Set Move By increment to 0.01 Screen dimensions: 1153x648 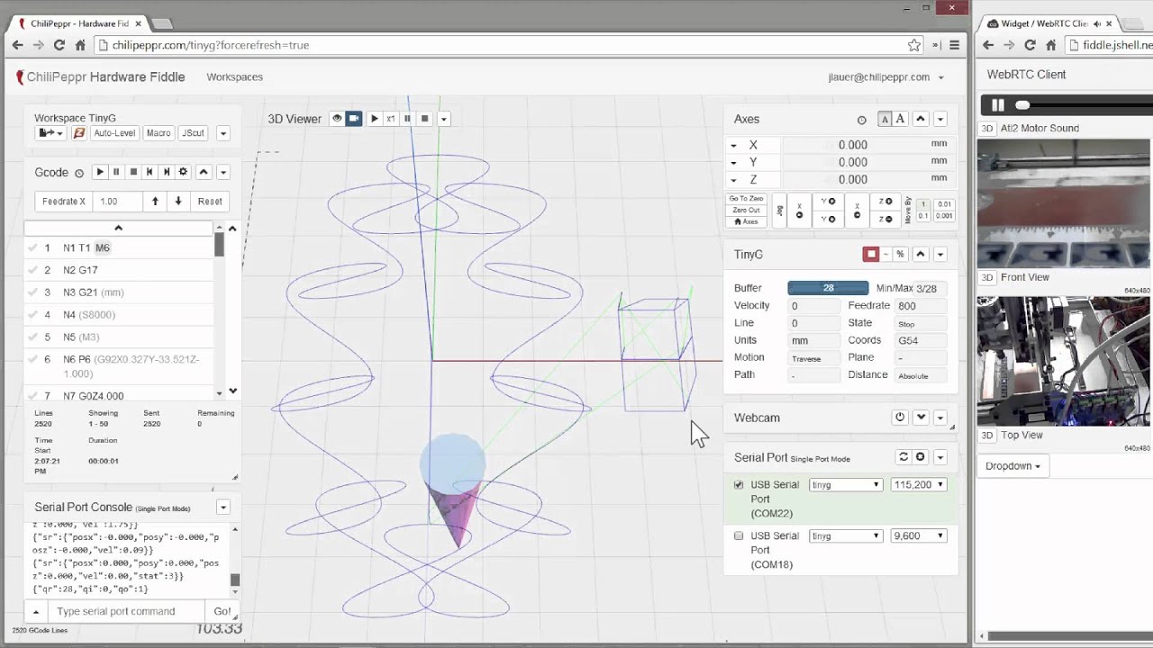(x=944, y=204)
